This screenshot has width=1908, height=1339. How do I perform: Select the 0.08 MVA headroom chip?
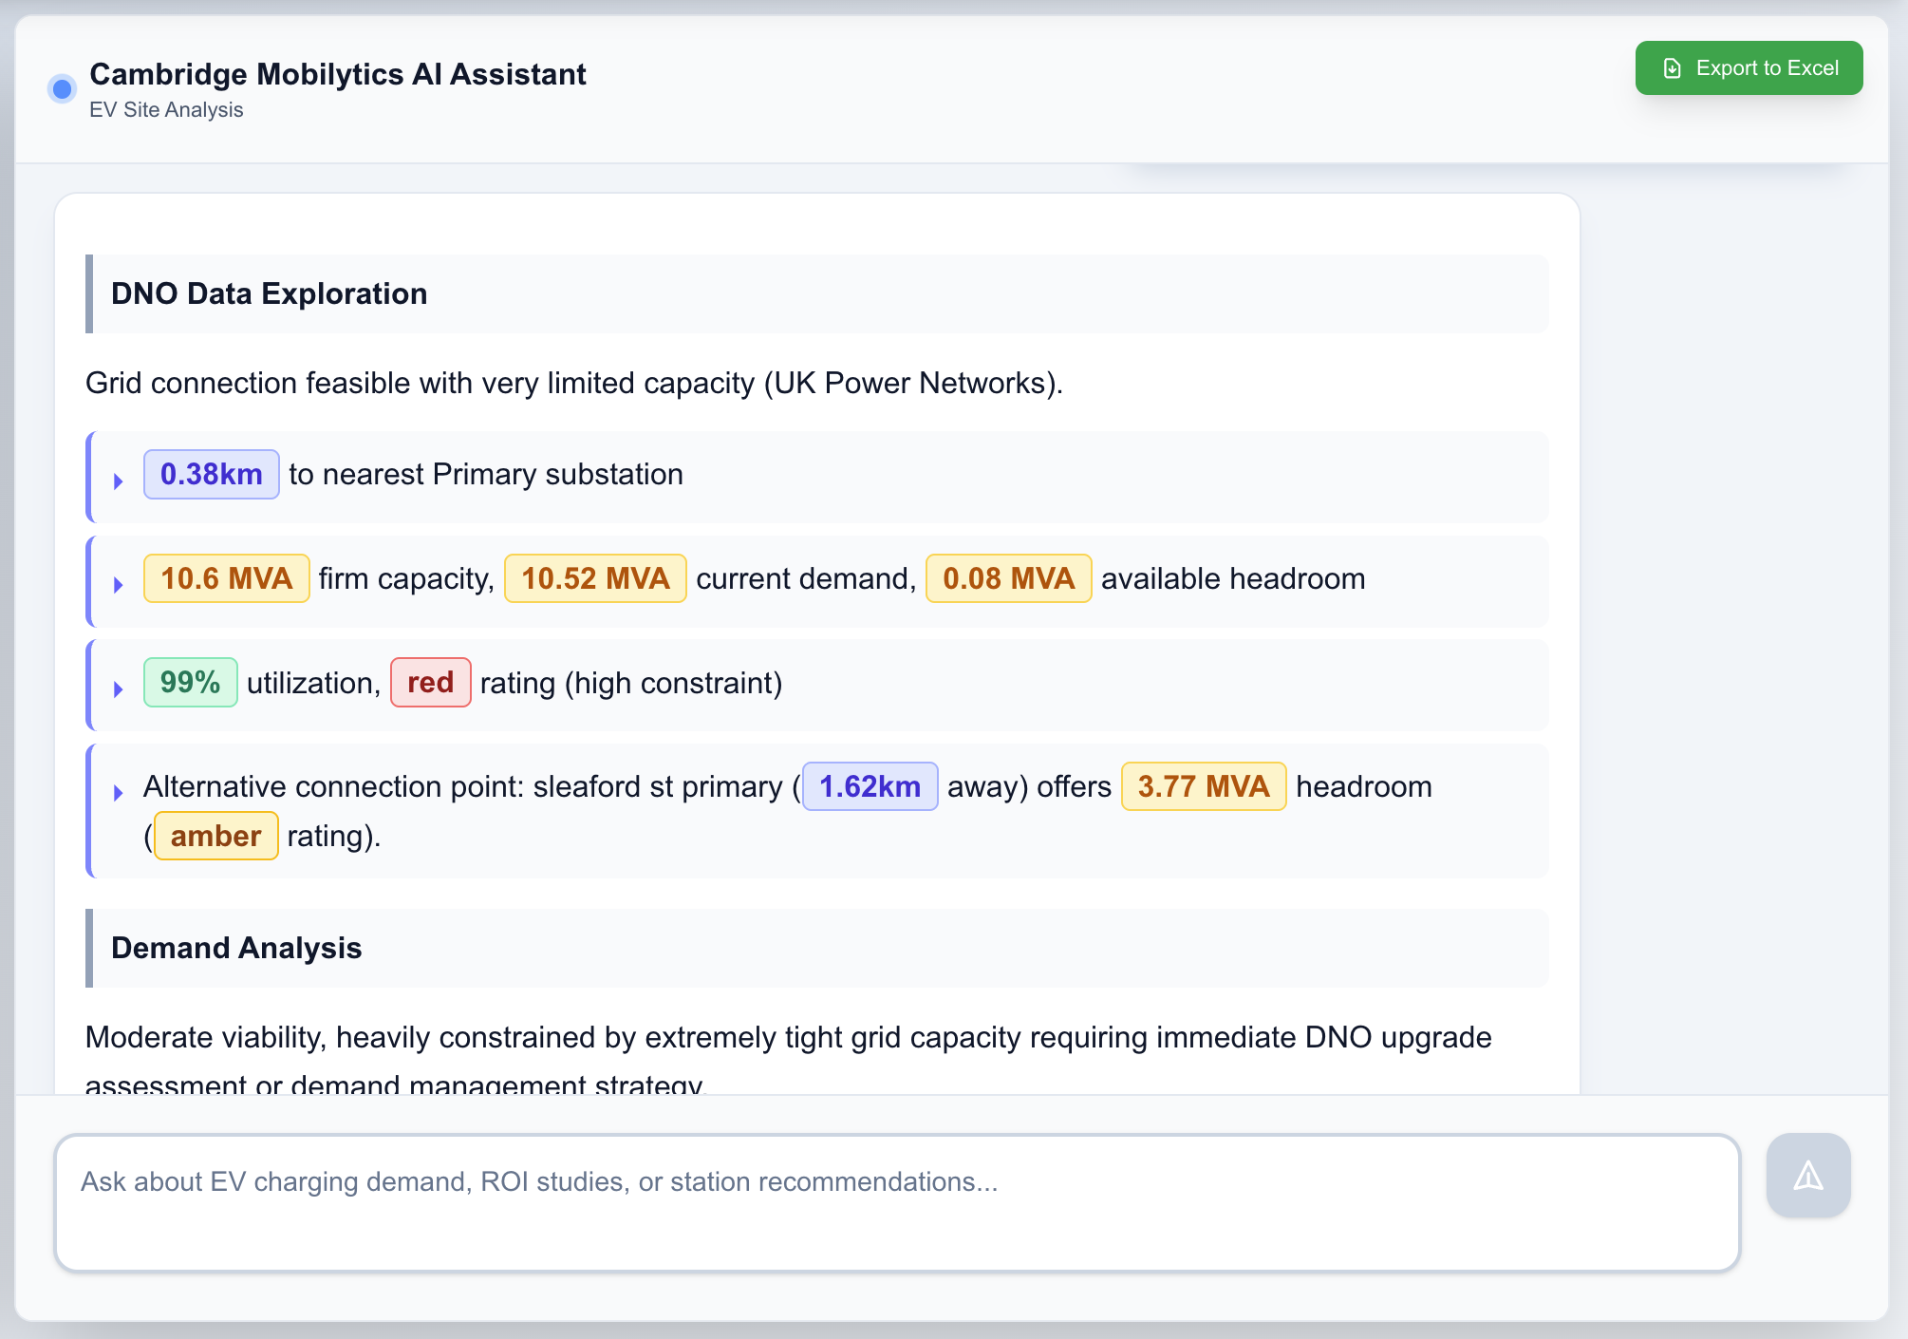tap(1008, 577)
